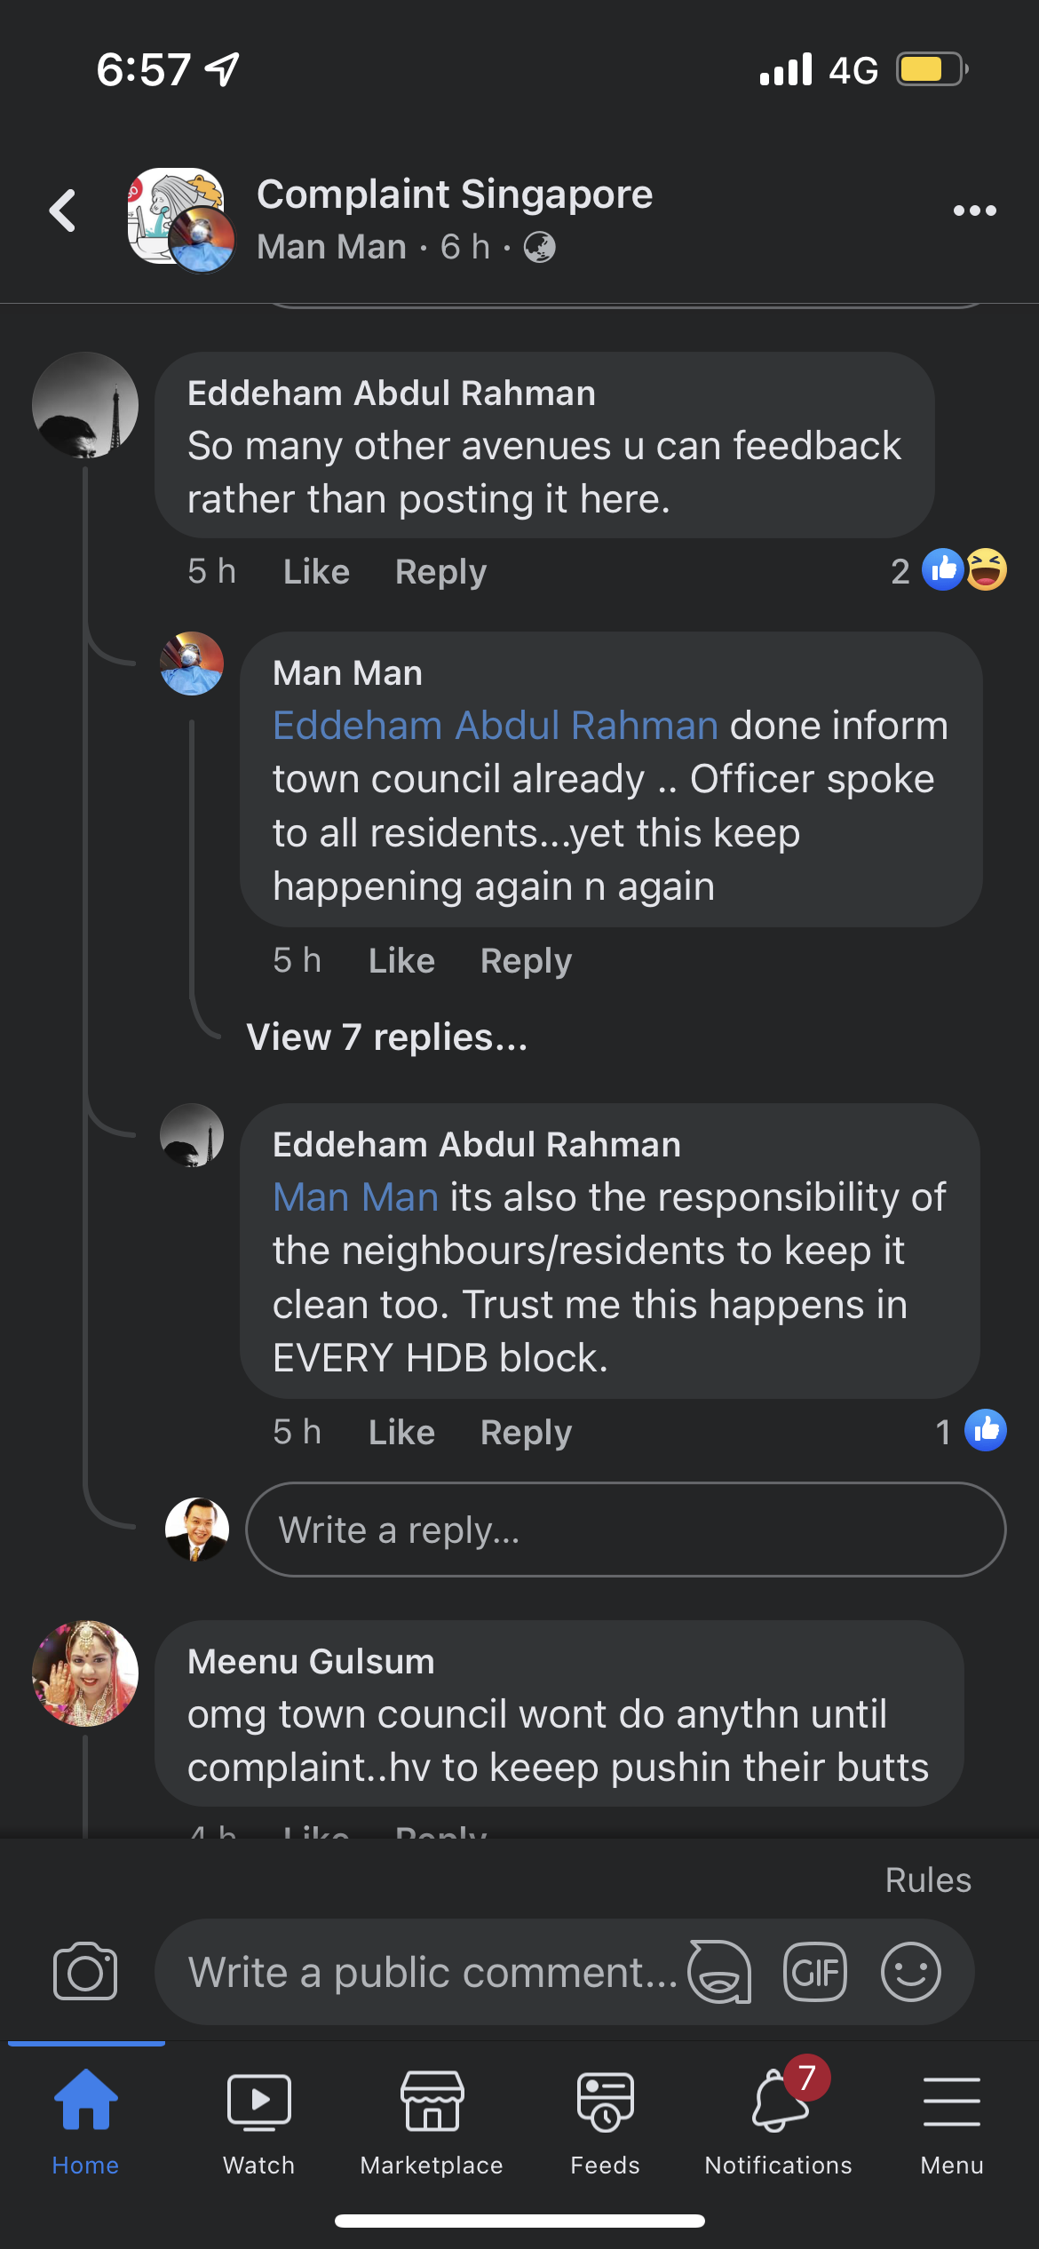Open the avatar sticker picker icon
This screenshot has width=1039, height=2249.
coord(719,1972)
